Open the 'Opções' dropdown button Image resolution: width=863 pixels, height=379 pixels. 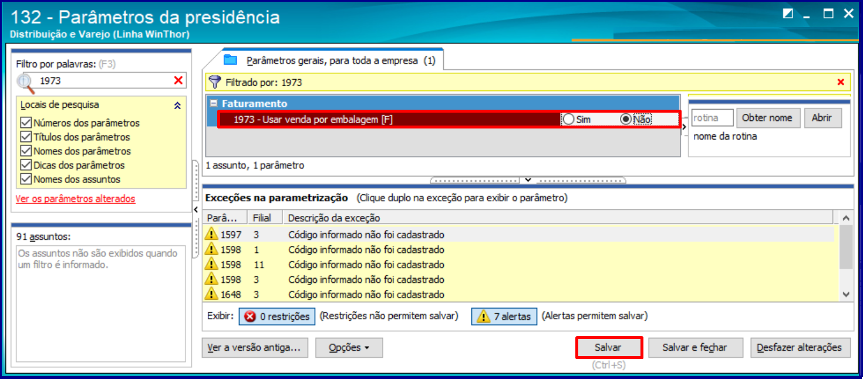349,347
